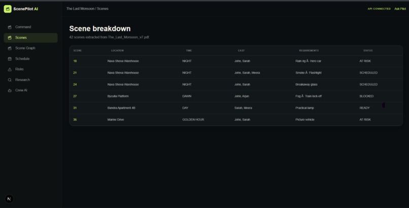Viewport: 409px width, 208px height.
Task: Click the READY status
Action: tap(364, 108)
